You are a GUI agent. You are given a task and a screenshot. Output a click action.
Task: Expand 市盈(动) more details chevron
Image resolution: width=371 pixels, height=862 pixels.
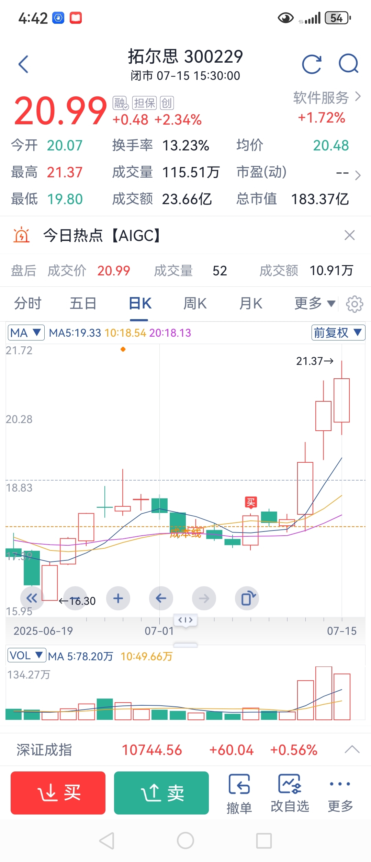(x=358, y=175)
